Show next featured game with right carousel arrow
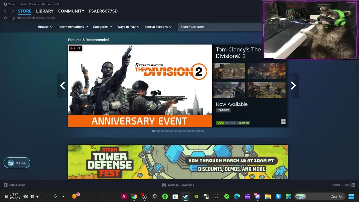Image resolution: width=359 pixels, height=202 pixels. pyautogui.click(x=293, y=86)
